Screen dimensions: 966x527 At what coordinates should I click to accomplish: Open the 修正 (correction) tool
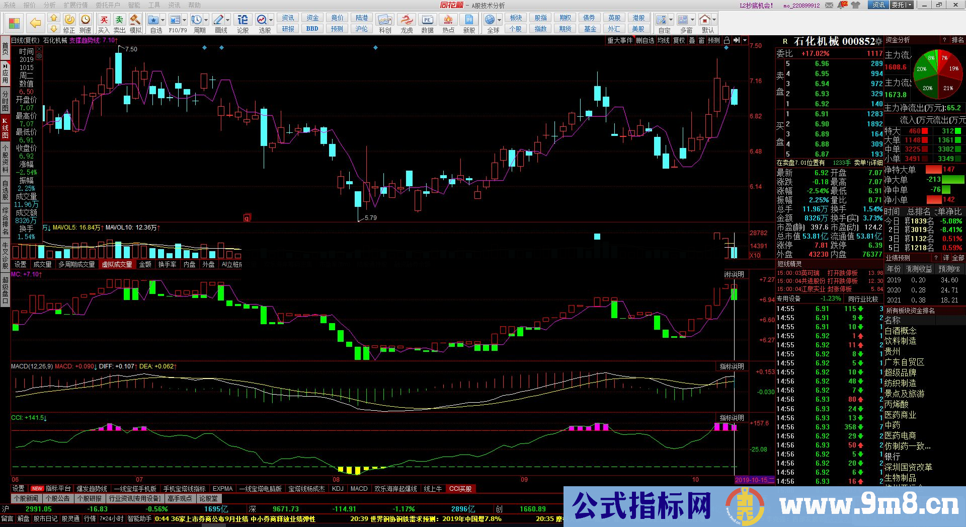coord(69,23)
